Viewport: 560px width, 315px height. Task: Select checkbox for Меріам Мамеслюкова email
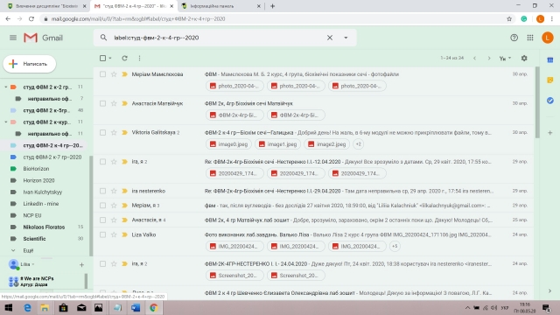coord(103,74)
